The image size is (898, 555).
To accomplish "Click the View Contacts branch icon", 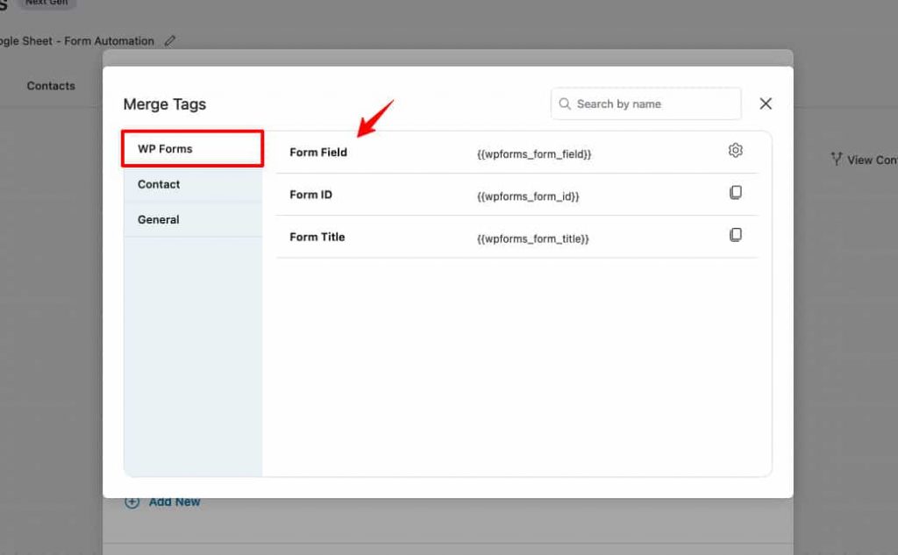I will (837, 160).
